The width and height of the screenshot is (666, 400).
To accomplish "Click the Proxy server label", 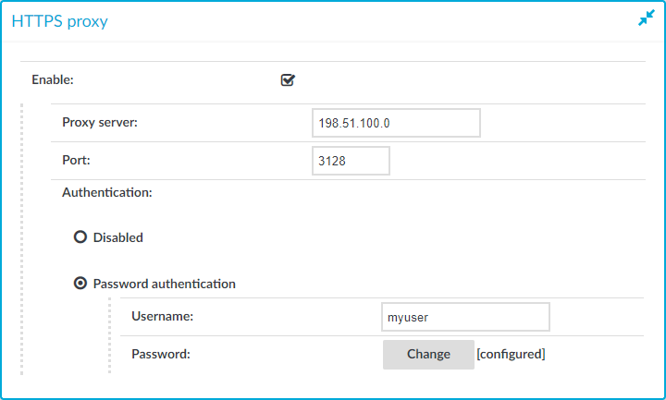I will [100, 122].
